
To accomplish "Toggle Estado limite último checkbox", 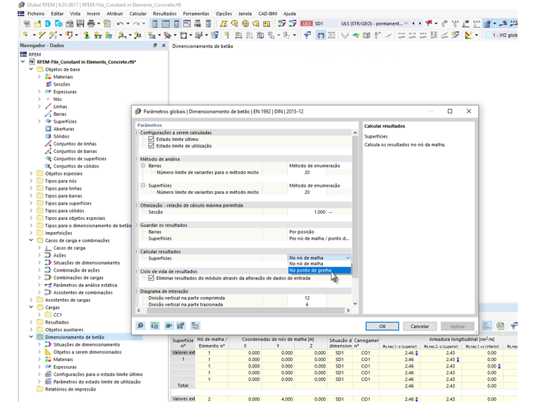I will (x=151, y=139).
